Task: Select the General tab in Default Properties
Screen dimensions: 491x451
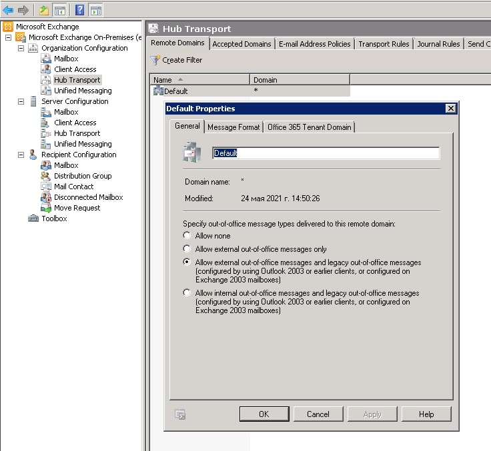Action: pyautogui.click(x=187, y=126)
